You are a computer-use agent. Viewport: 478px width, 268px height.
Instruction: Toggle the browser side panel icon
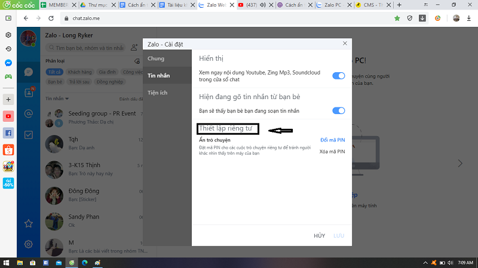8,19
